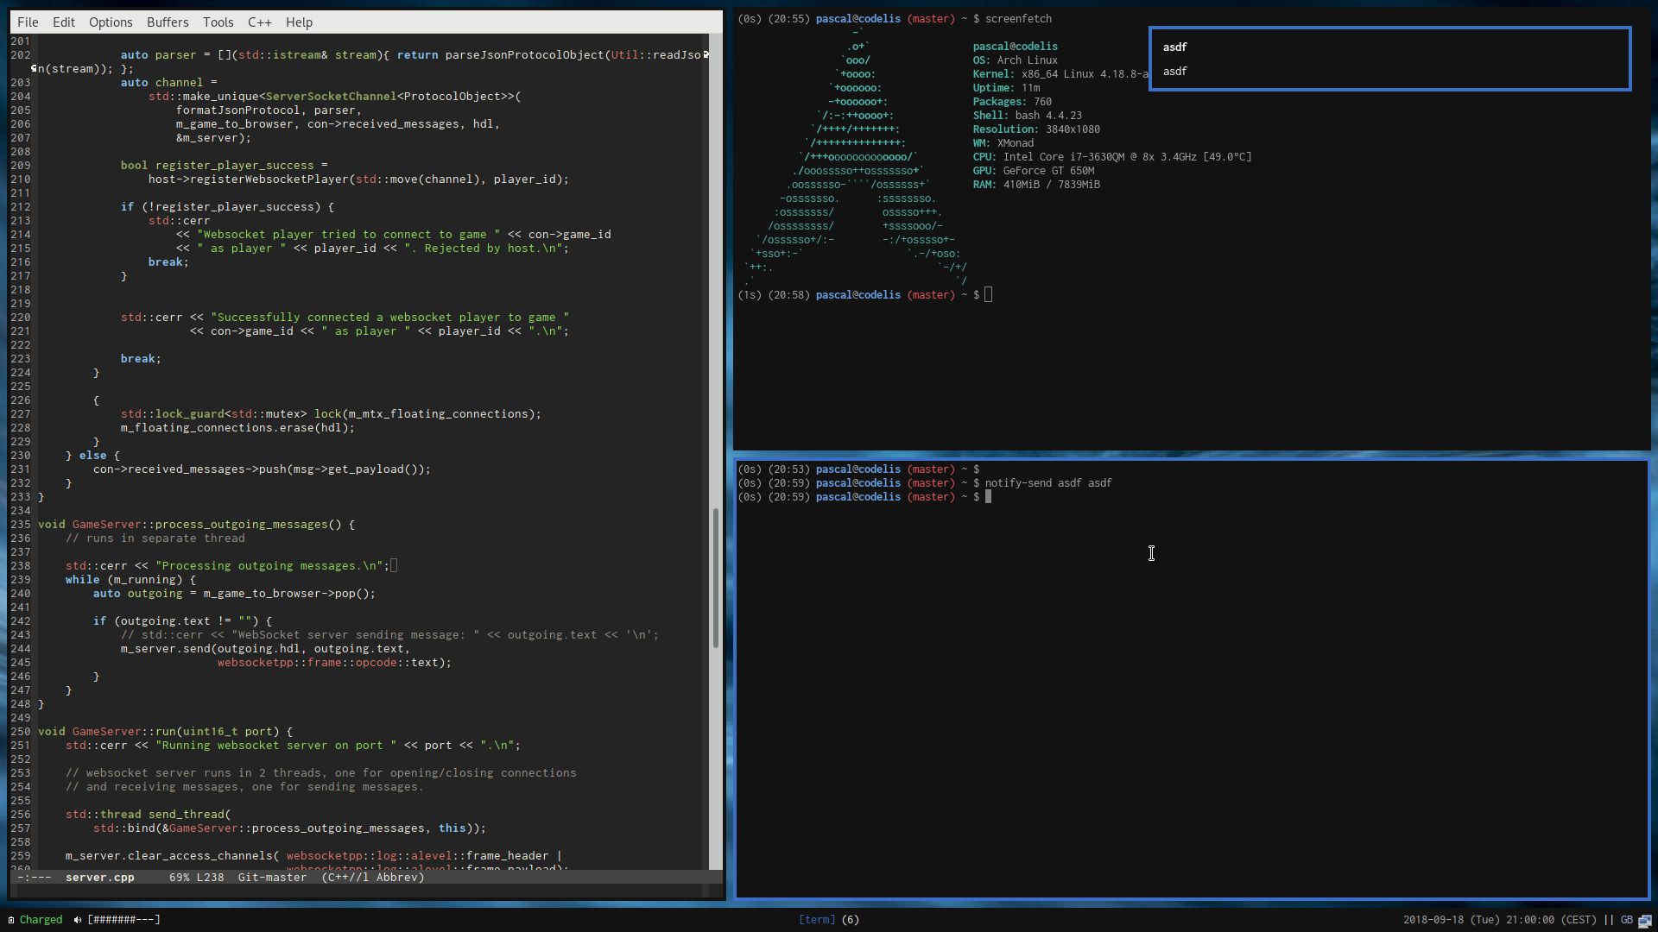Open the Help menu
1658x932 pixels.
pos(299,22)
